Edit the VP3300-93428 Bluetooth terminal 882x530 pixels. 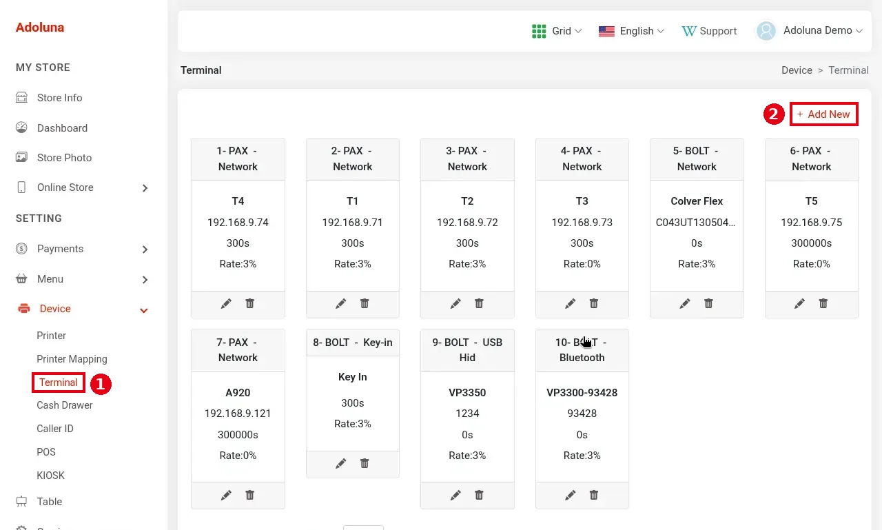pos(571,495)
